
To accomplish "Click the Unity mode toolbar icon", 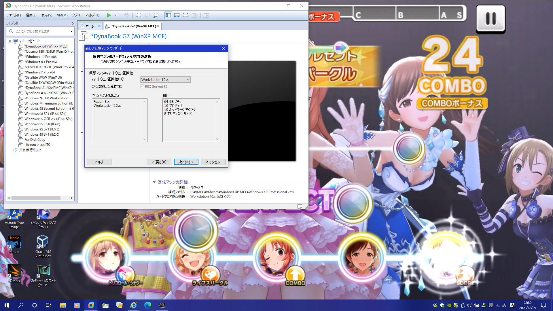I will [x=194, y=15].
